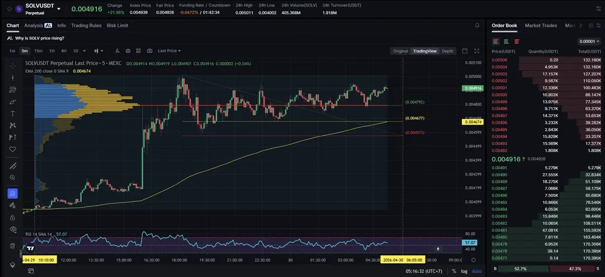Activate the ruler measure tool
Viewport: 605px width, 277px height.
pos(13,166)
